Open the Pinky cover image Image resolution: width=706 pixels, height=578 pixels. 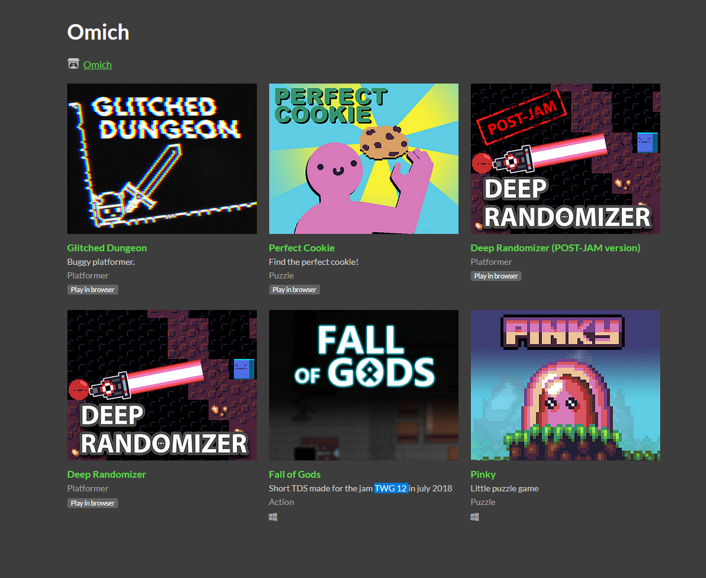pyautogui.click(x=566, y=385)
